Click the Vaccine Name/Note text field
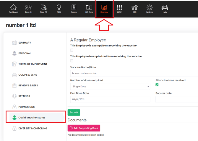The height and width of the screenshot is (141, 198). (x=134, y=73)
